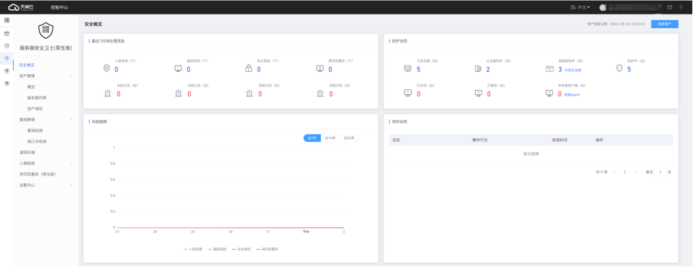Open the 中文 language dropdown

(x=584, y=7)
